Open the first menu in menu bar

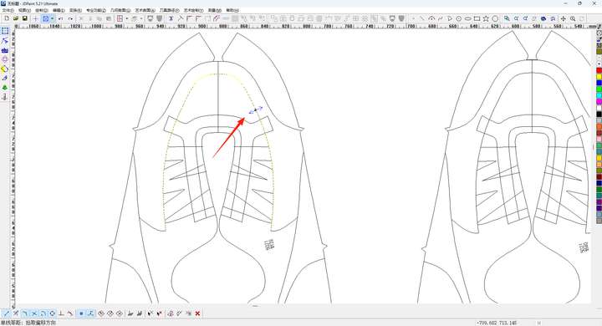pos(8,10)
